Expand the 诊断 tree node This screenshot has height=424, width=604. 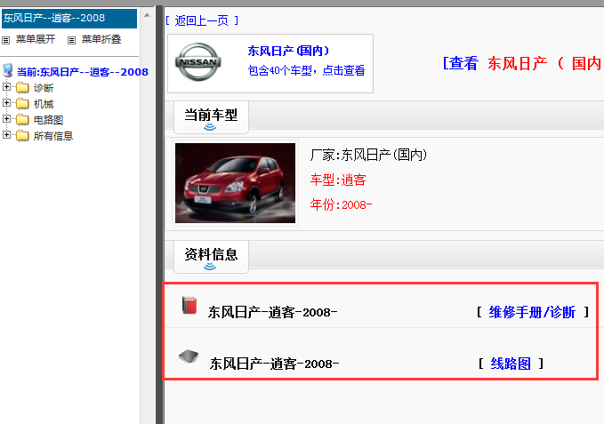click(x=6, y=87)
